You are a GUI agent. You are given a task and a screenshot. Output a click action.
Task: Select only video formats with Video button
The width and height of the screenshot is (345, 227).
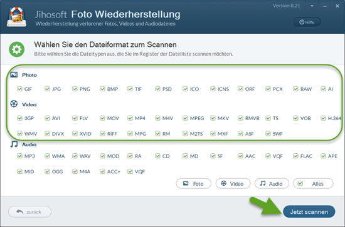tap(233, 184)
